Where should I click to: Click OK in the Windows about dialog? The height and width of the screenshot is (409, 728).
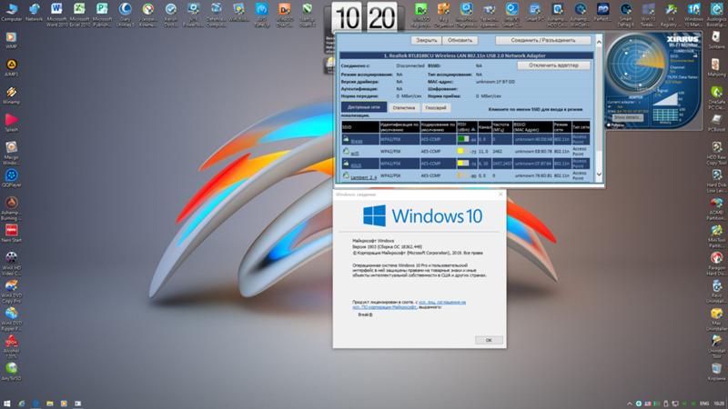tap(489, 340)
